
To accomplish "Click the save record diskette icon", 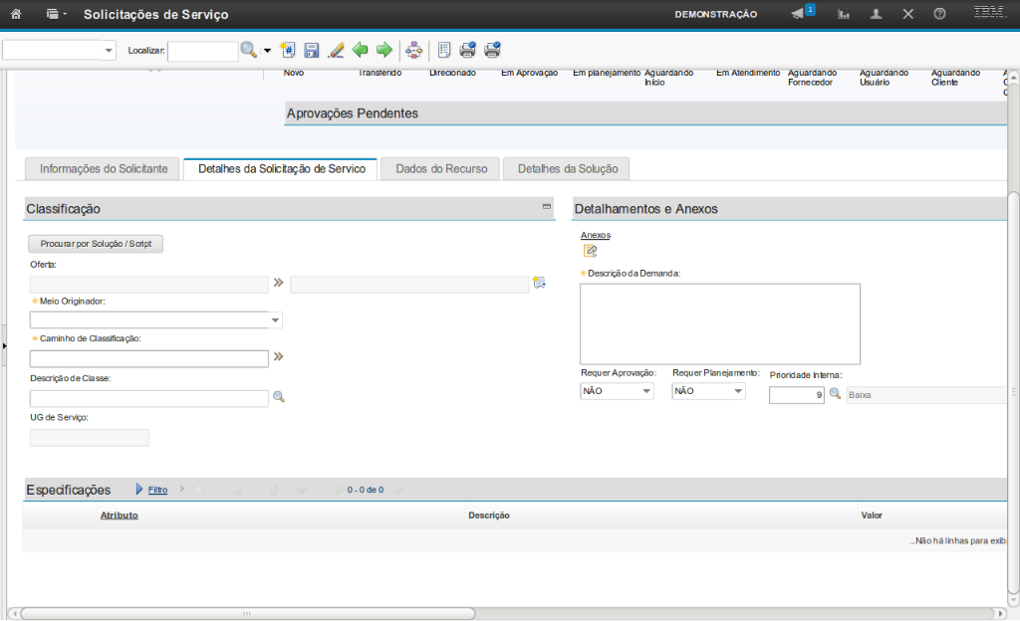I will point(312,50).
